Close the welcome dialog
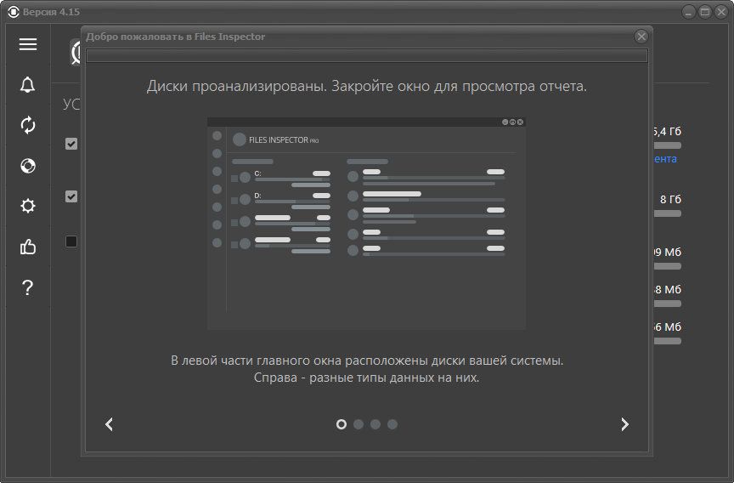The image size is (734, 483). click(x=641, y=36)
